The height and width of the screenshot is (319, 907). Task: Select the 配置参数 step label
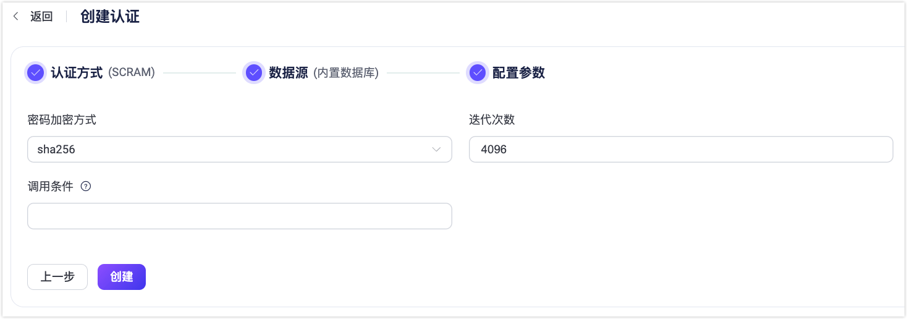pos(518,73)
